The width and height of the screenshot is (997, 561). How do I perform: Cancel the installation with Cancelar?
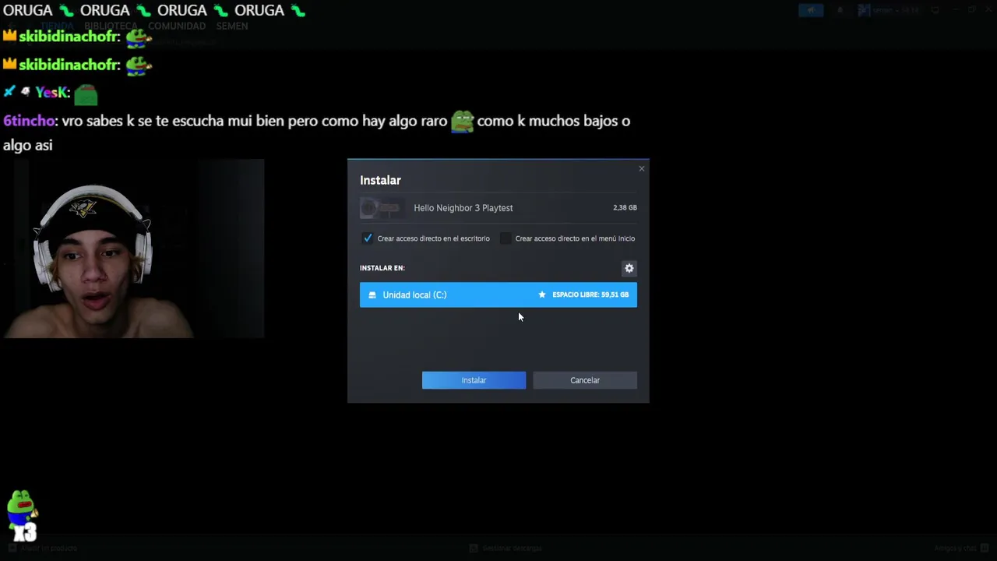point(585,380)
